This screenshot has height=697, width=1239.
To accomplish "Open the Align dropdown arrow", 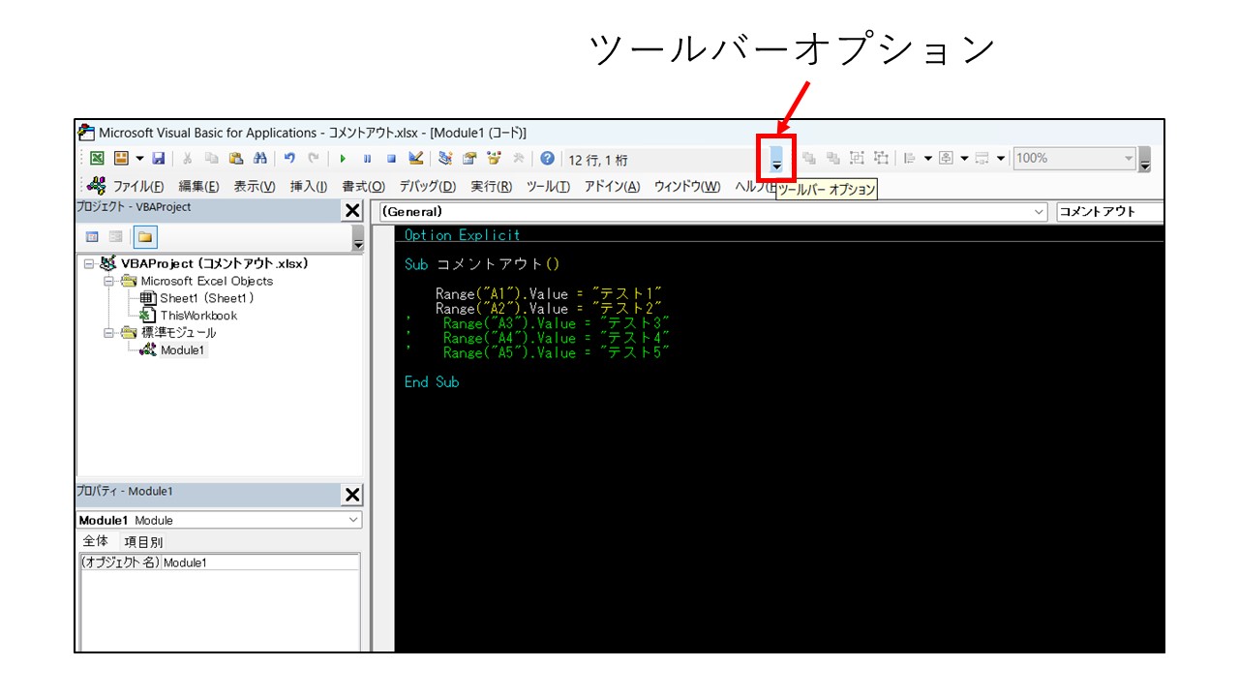I will (x=927, y=158).
